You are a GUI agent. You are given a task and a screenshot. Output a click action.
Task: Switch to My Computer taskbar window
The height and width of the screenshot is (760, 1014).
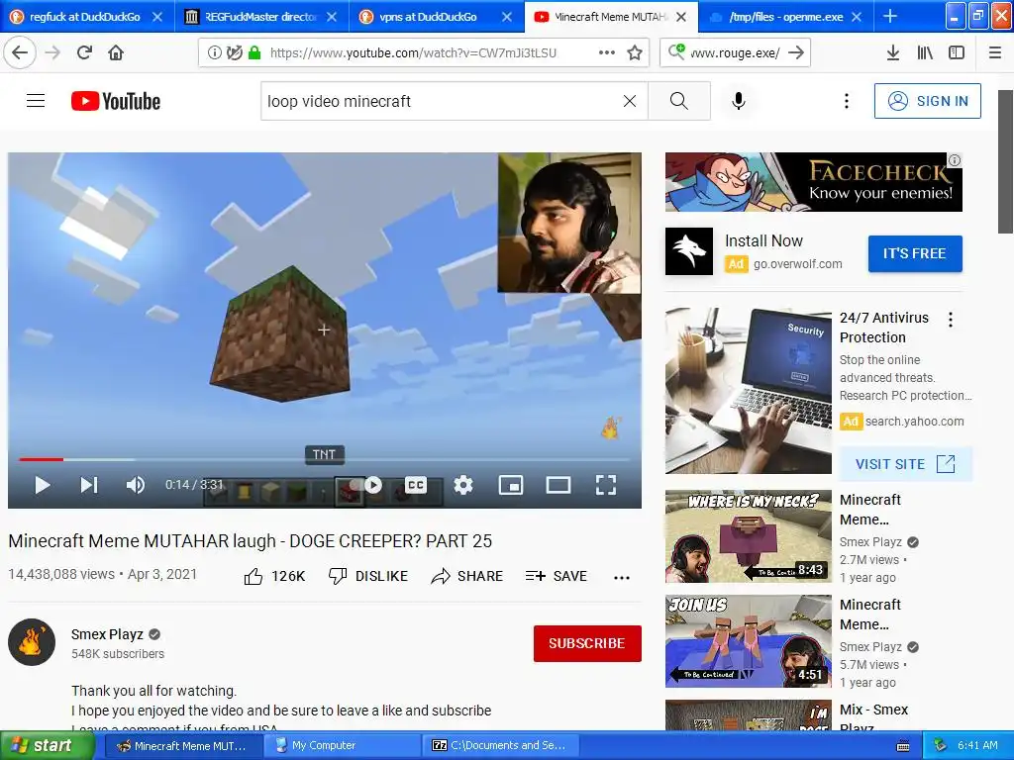tap(343, 746)
